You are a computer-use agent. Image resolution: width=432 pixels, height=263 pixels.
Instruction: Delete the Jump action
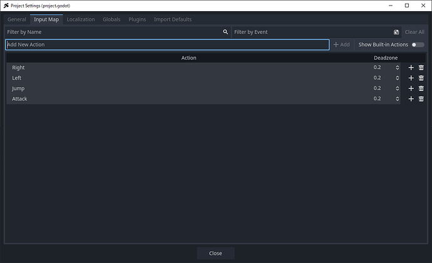pos(421,88)
